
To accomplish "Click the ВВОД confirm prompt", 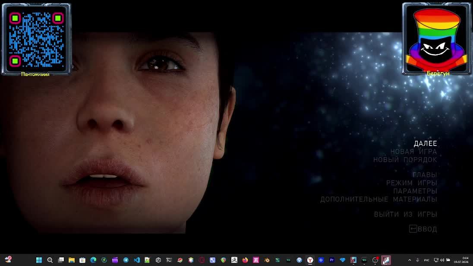I will click(423, 229).
